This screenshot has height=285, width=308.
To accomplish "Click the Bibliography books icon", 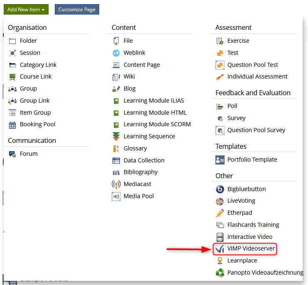I will (x=116, y=172).
